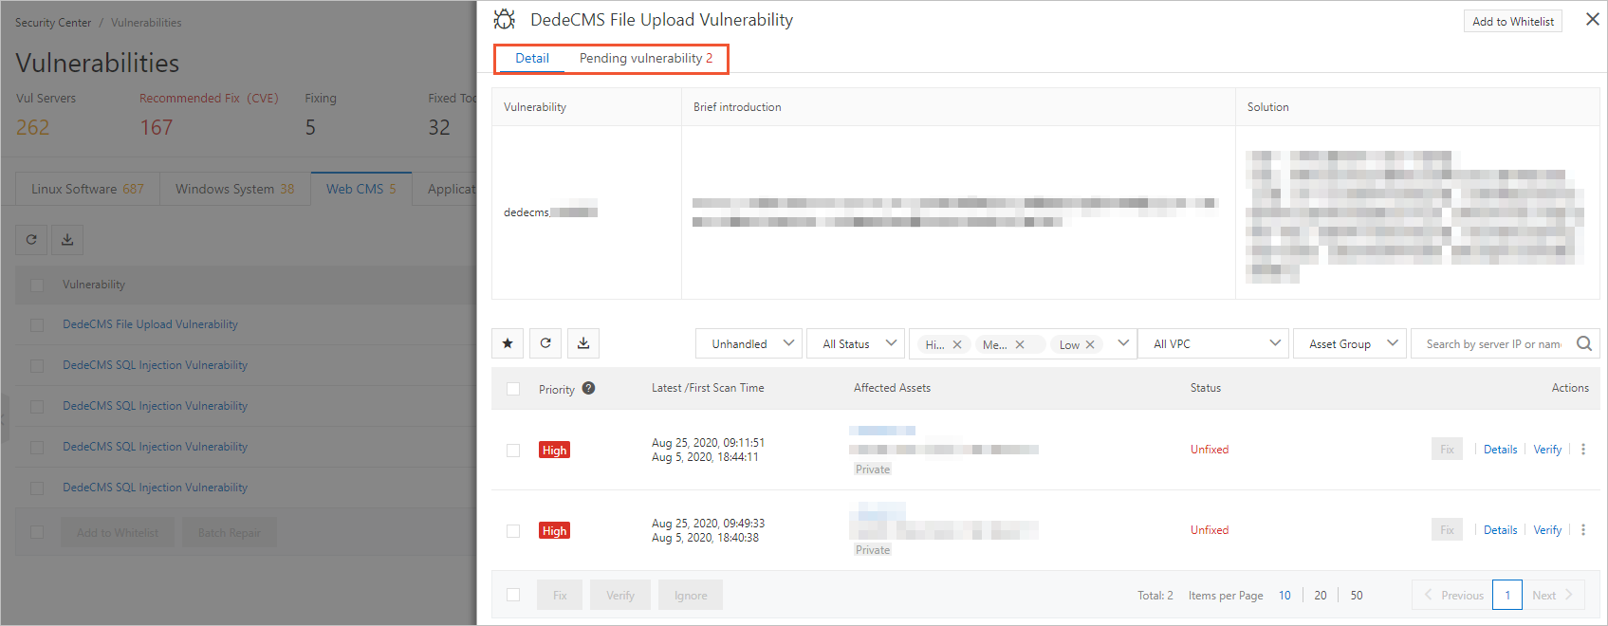Screen dimensions: 1608x626
Task: Open the second DedeCMS SQL Injection link
Action: (155, 406)
